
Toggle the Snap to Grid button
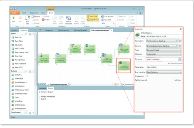(x=93, y=20)
